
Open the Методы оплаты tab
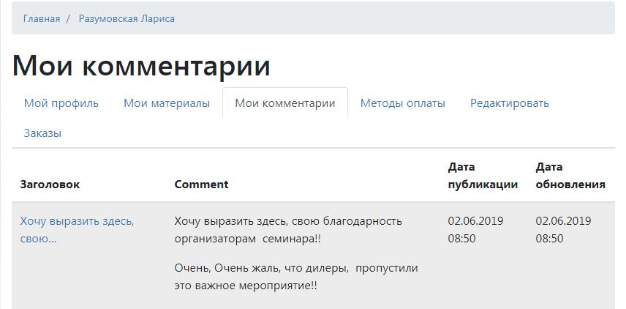click(402, 103)
